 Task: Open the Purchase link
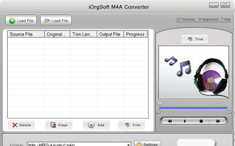186,19
